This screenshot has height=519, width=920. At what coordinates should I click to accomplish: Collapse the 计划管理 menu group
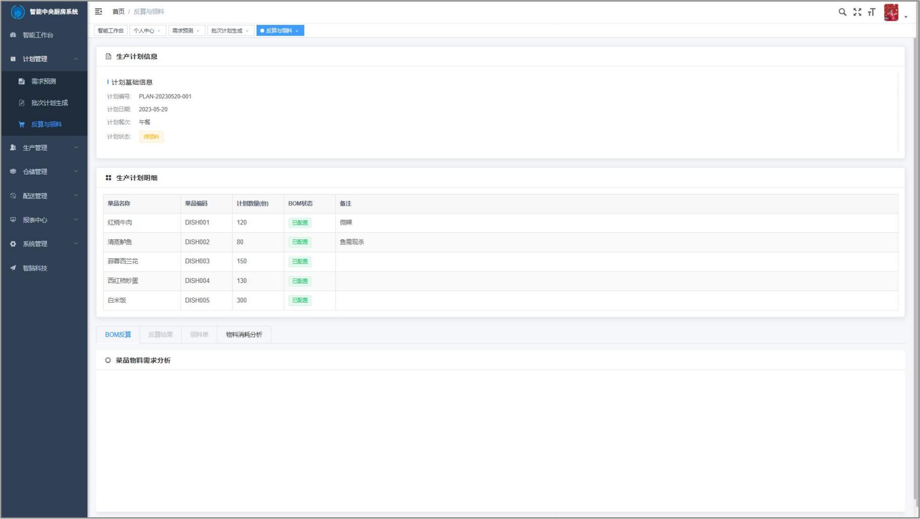[44, 59]
